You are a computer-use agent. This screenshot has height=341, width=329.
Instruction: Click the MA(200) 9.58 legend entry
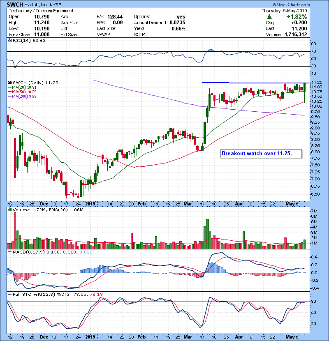click(x=23, y=96)
